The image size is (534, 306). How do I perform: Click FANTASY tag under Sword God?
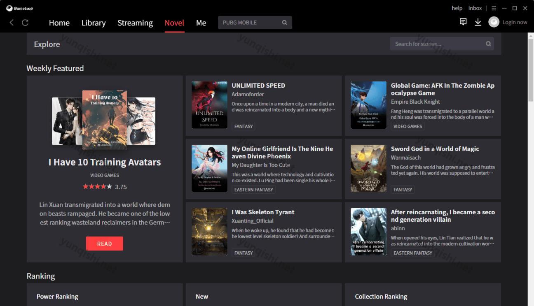point(403,190)
